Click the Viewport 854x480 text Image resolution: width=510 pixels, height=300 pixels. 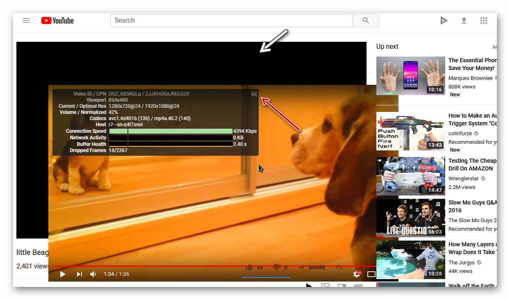pyautogui.click(x=118, y=100)
